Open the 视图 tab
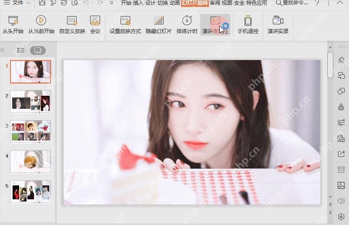349x225 pixels. (x=227, y=3)
